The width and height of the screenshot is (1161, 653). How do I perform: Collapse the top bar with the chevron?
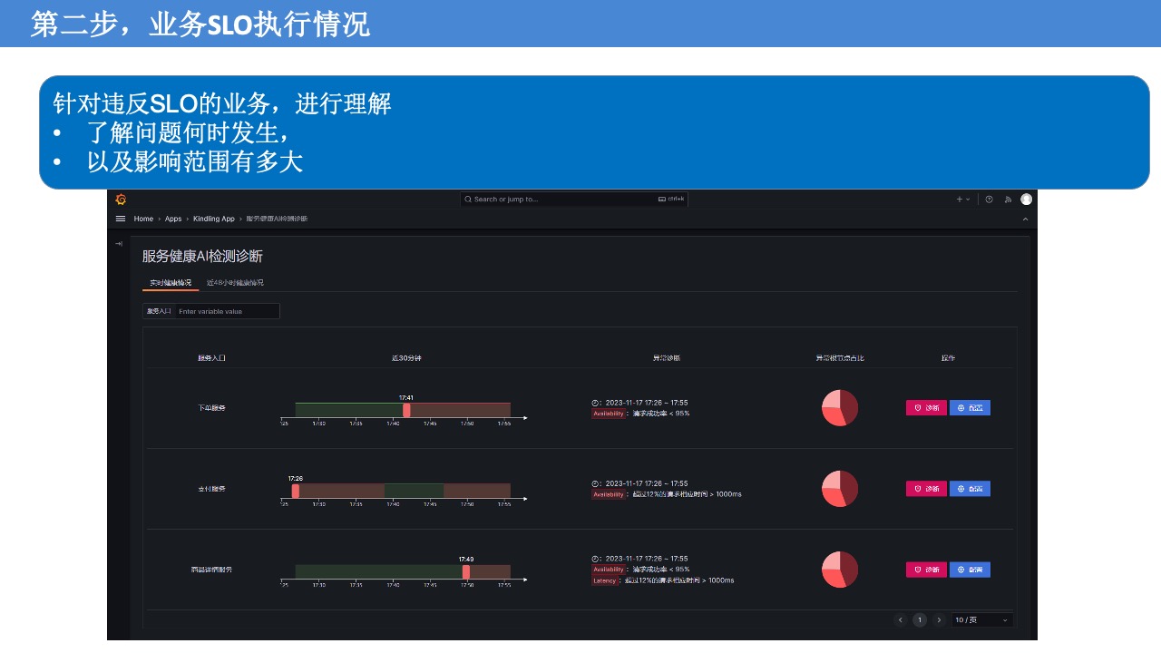point(1026,219)
